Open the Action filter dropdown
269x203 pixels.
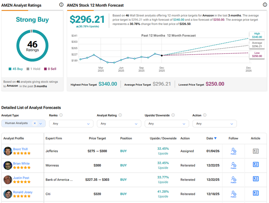point(215,123)
